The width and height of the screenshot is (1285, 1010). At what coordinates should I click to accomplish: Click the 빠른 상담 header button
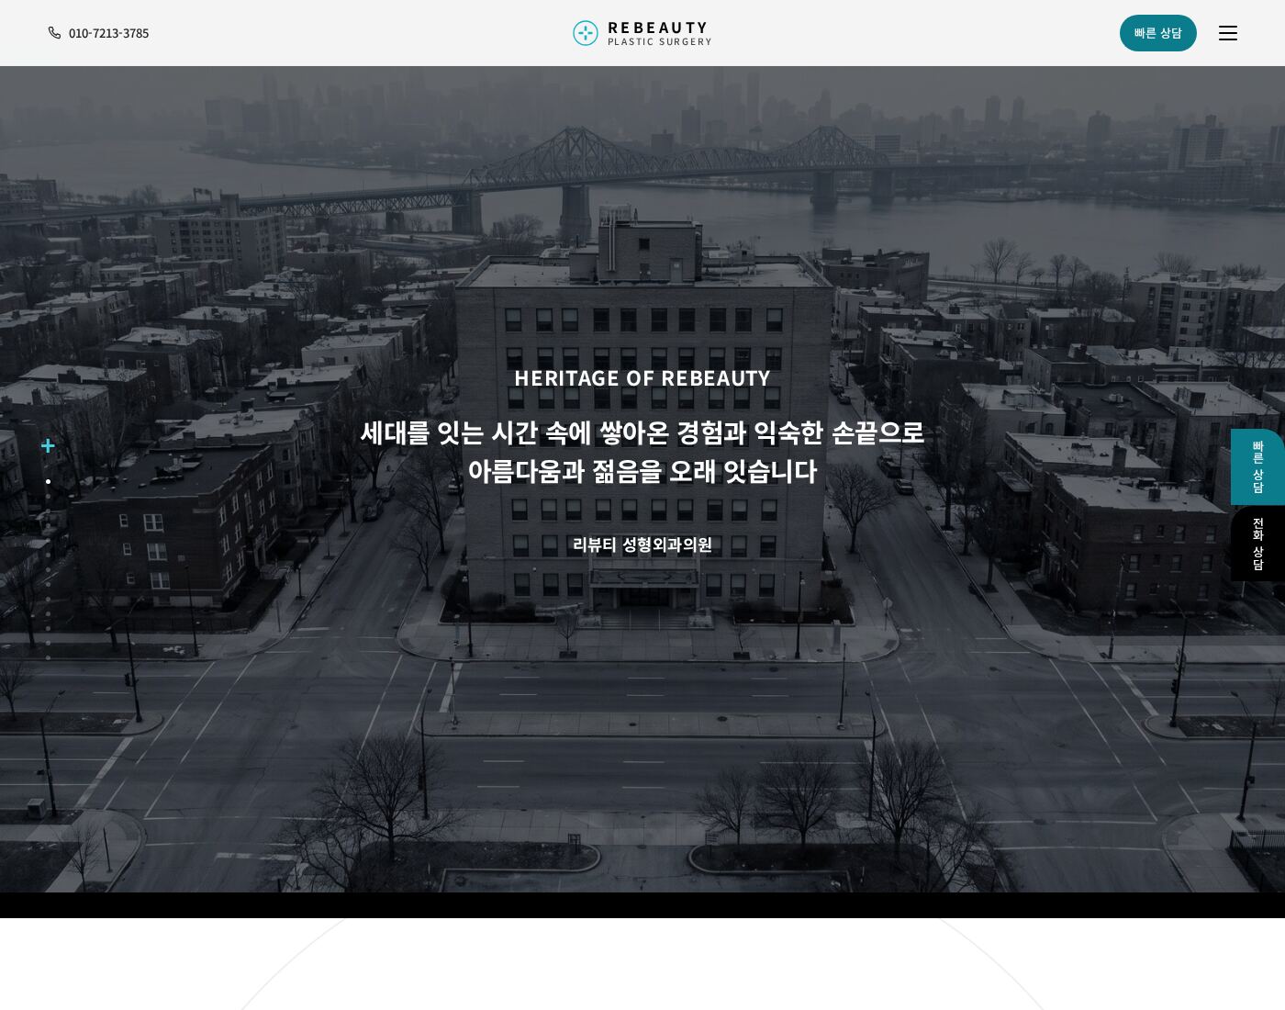point(1158,33)
